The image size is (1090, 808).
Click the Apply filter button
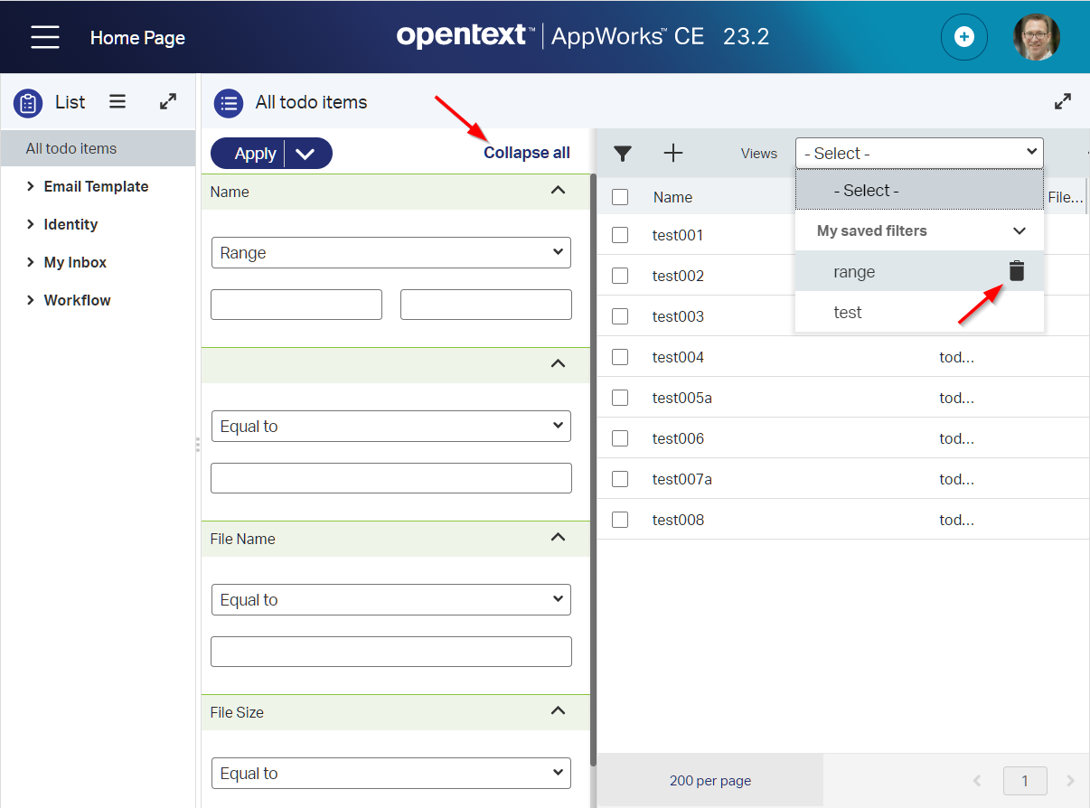coord(254,154)
